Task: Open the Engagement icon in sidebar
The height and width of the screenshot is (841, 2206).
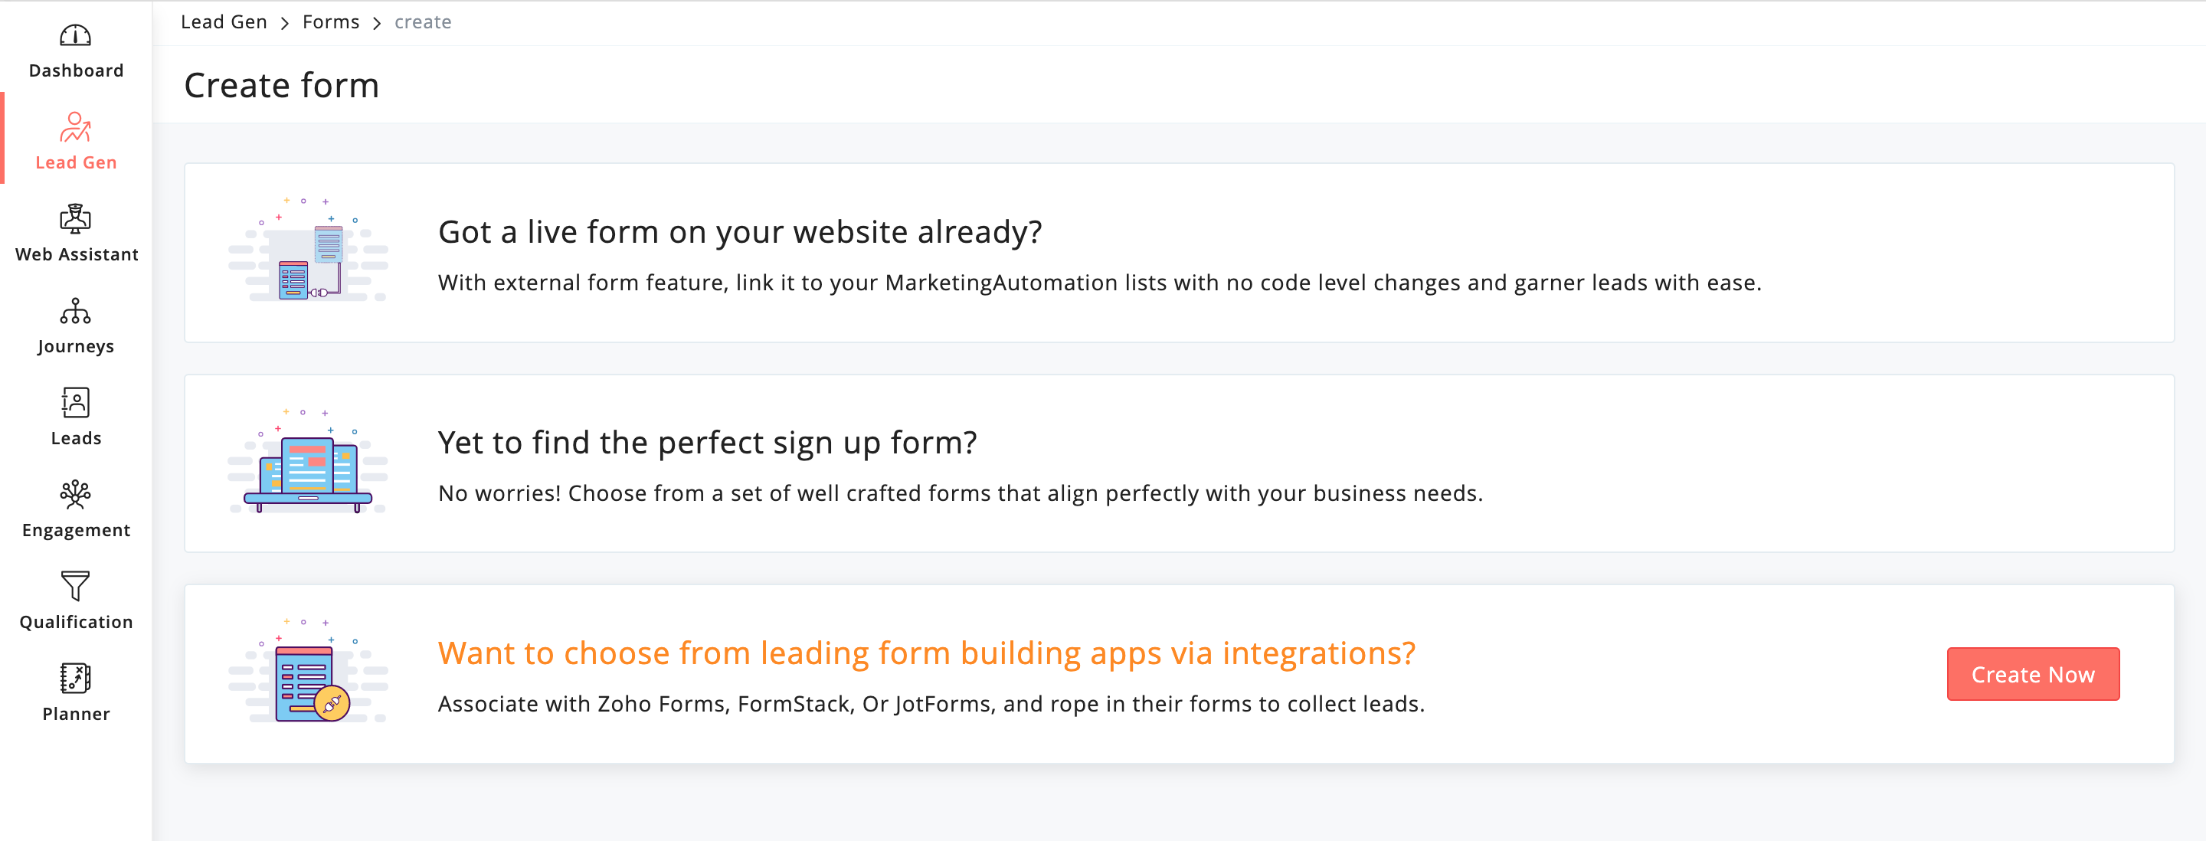Action: 75,494
